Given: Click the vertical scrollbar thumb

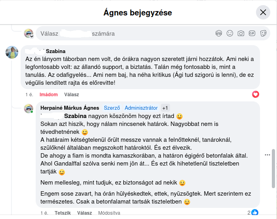Looking at the screenshot, I should point(273,166).
